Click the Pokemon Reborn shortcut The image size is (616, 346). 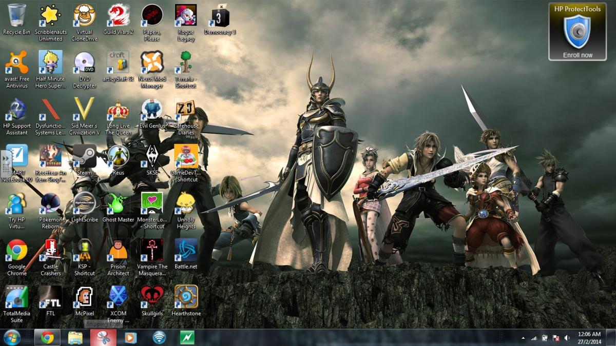(50, 210)
